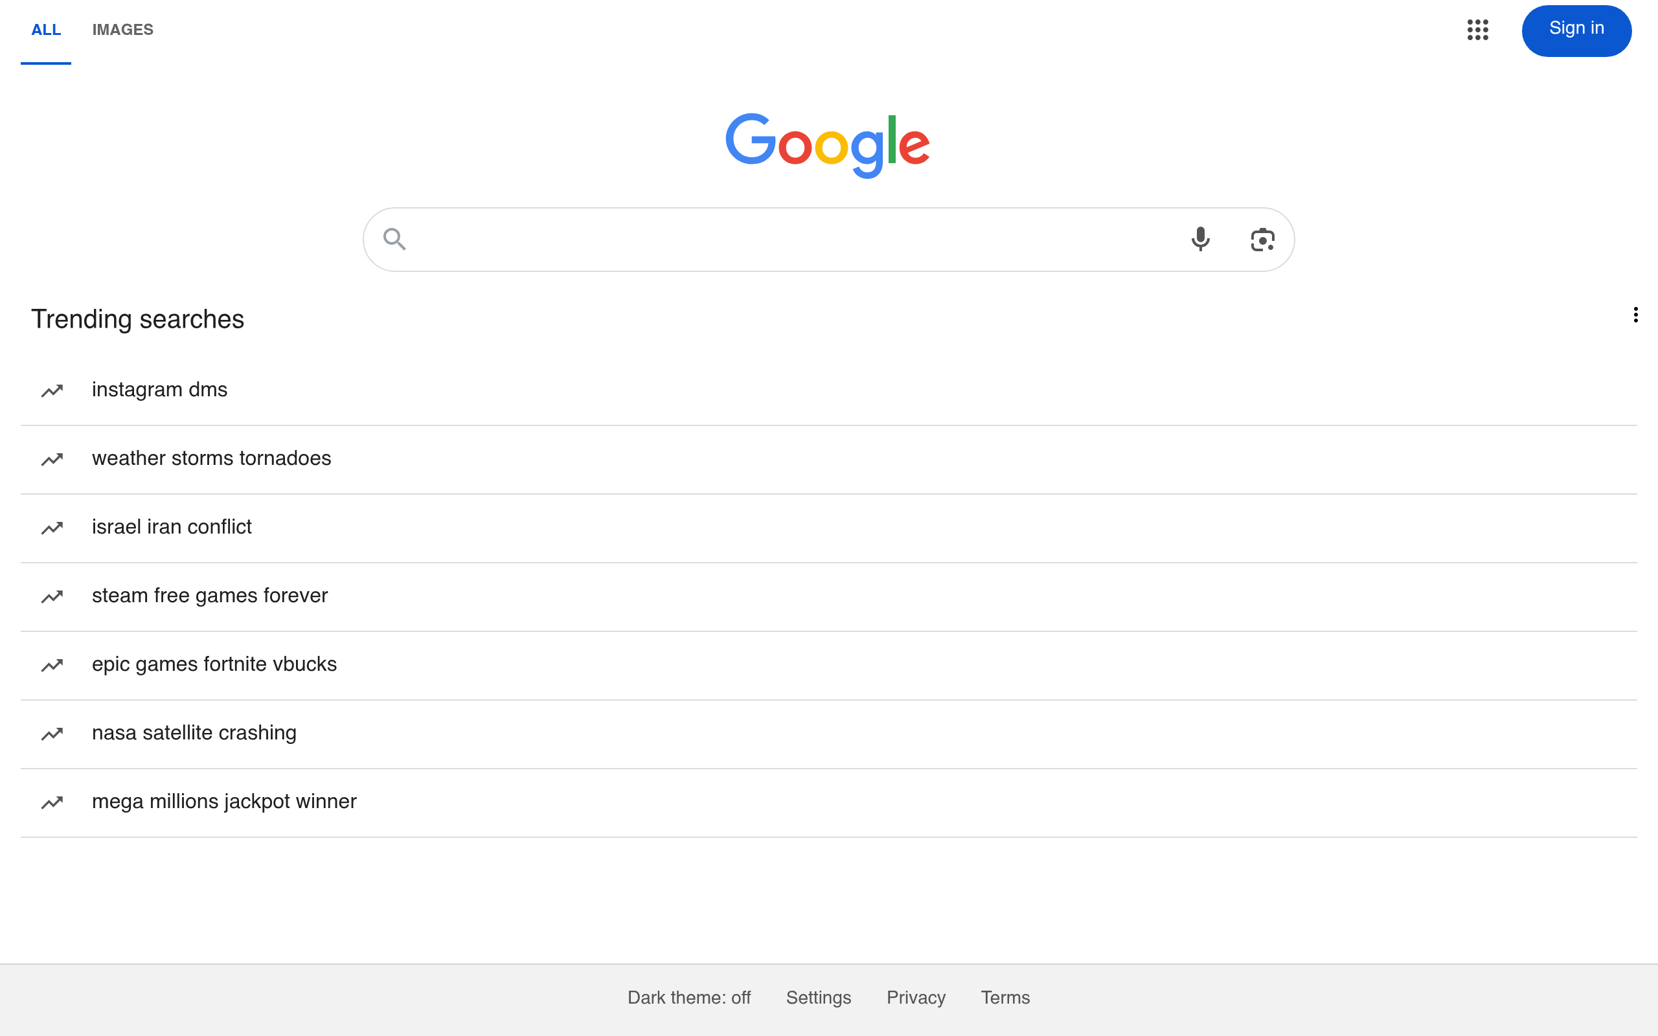Open the Terms page
Screen dimensions: 1658x1036
(x=1005, y=998)
